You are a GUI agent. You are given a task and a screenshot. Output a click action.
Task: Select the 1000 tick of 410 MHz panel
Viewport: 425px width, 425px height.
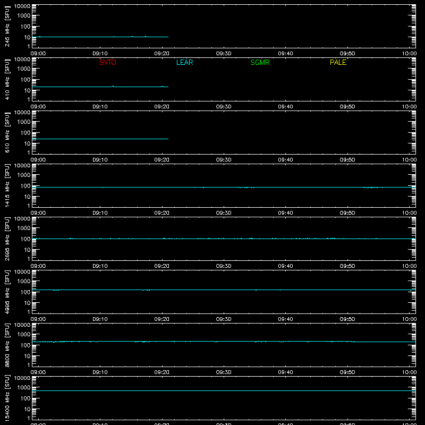(24, 69)
